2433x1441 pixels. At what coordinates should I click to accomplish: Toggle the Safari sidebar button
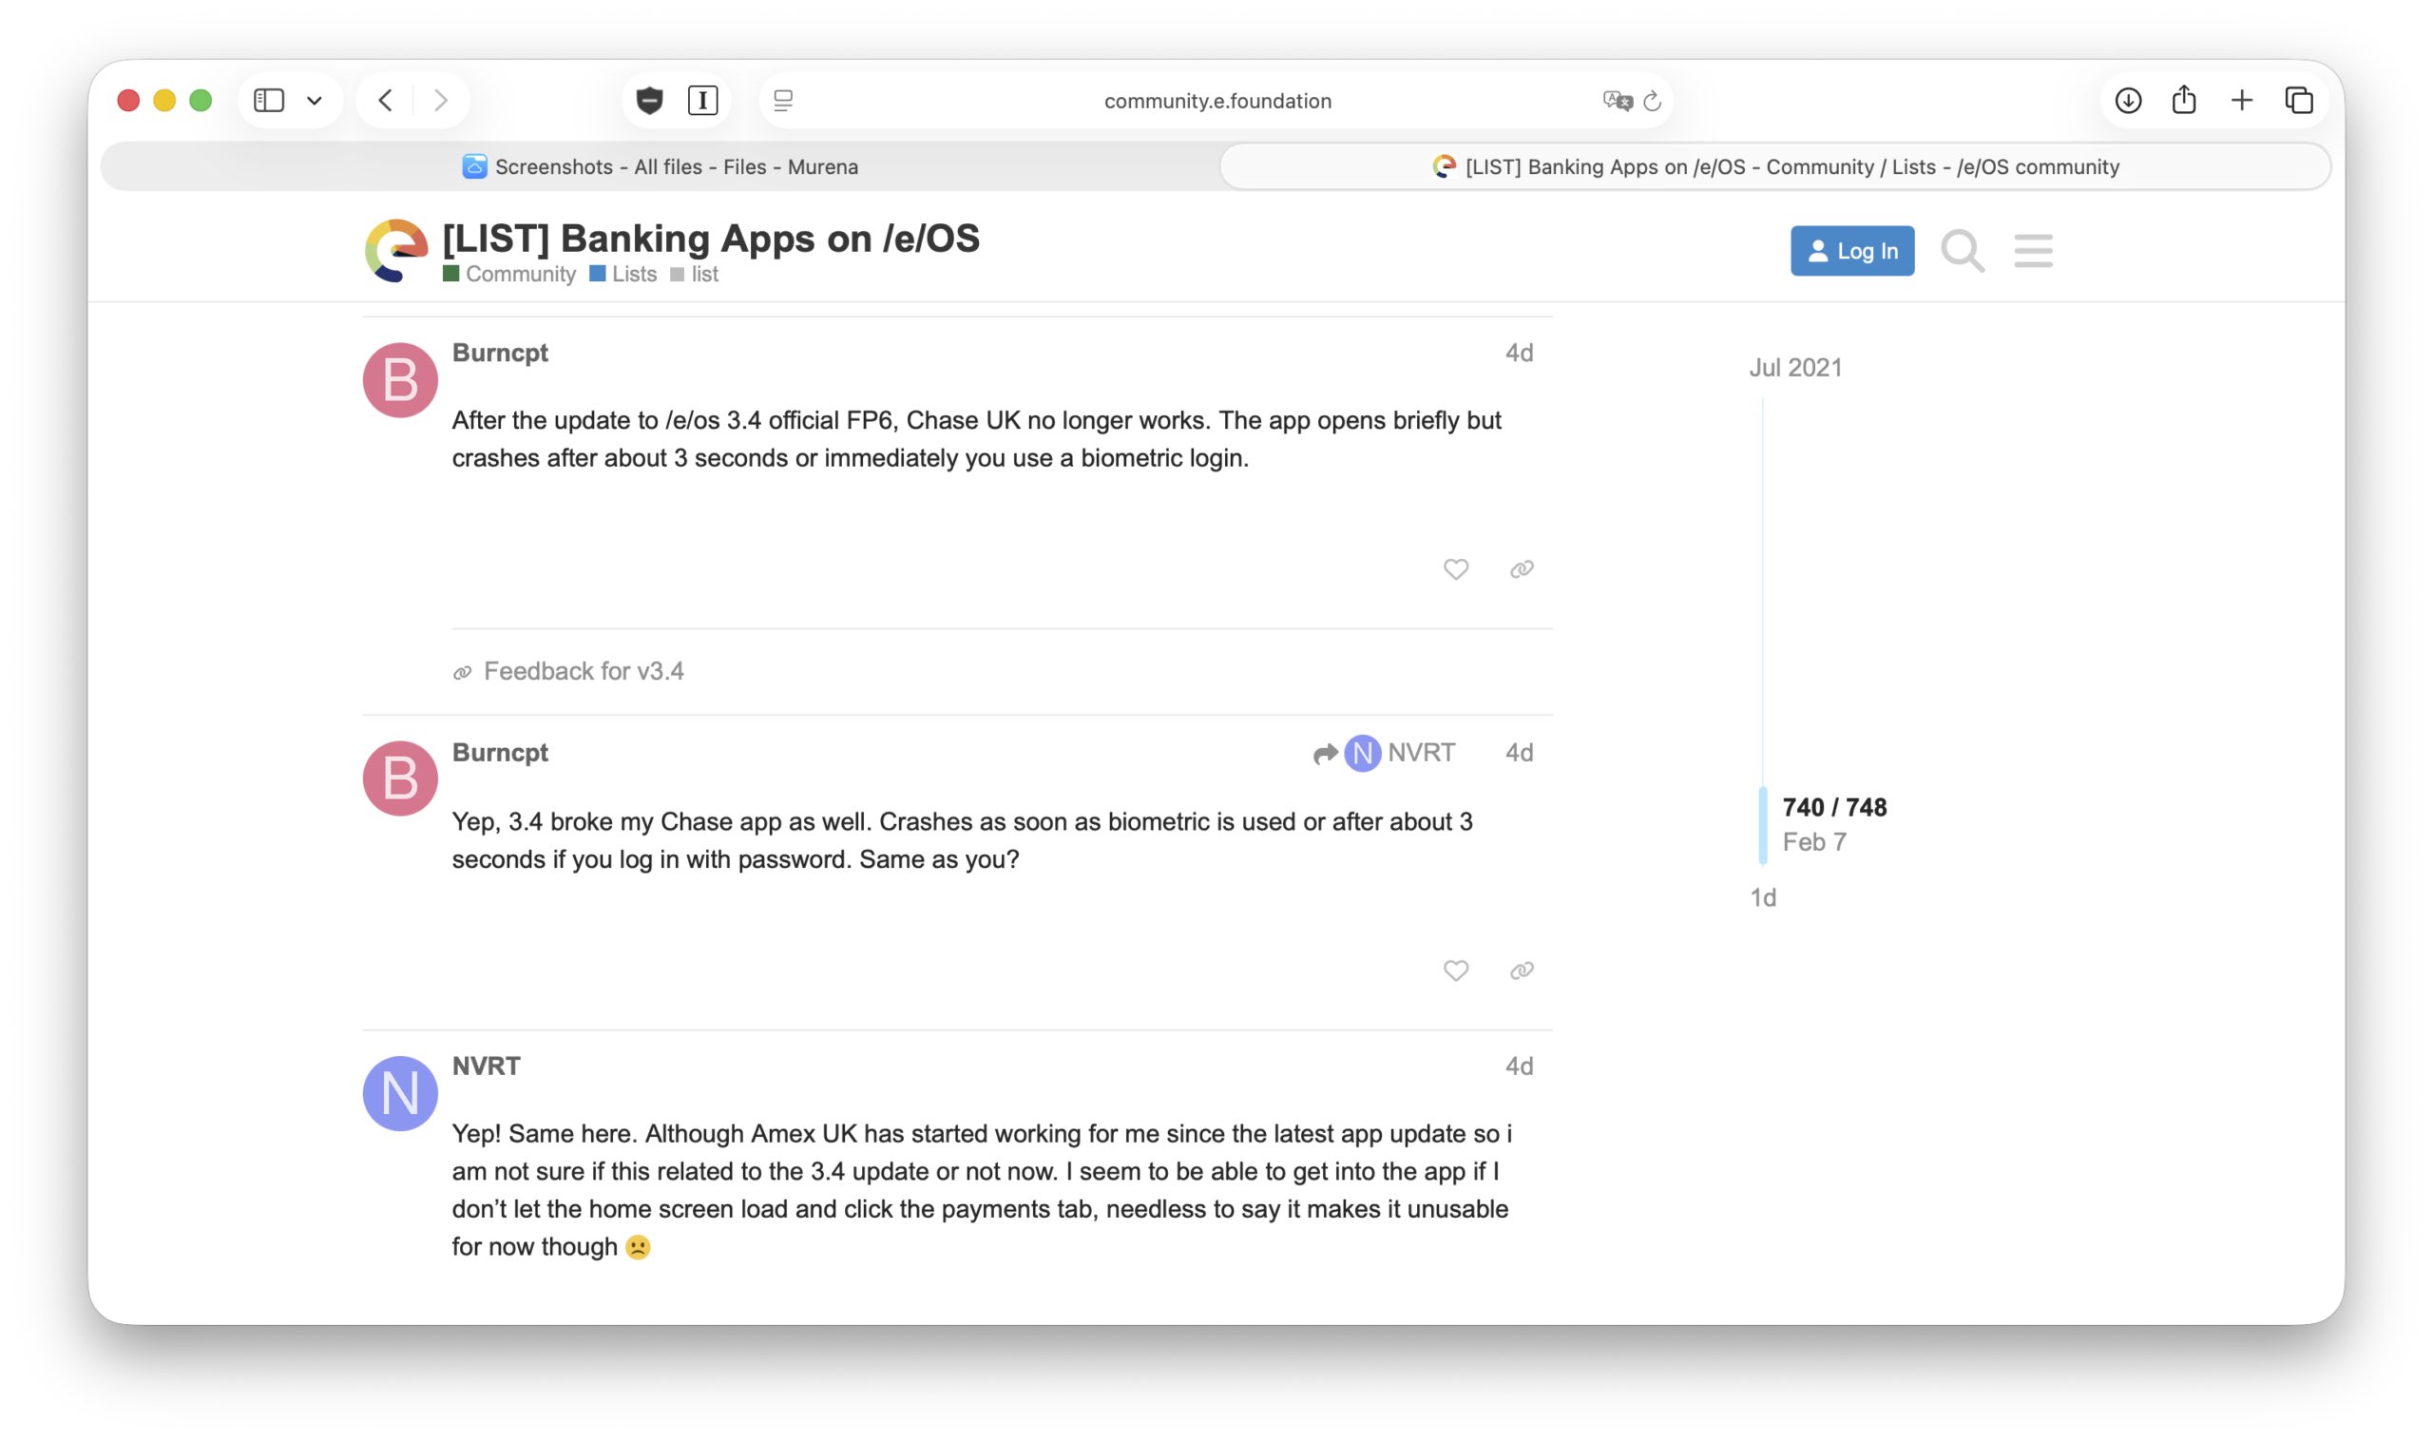click(269, 100)
